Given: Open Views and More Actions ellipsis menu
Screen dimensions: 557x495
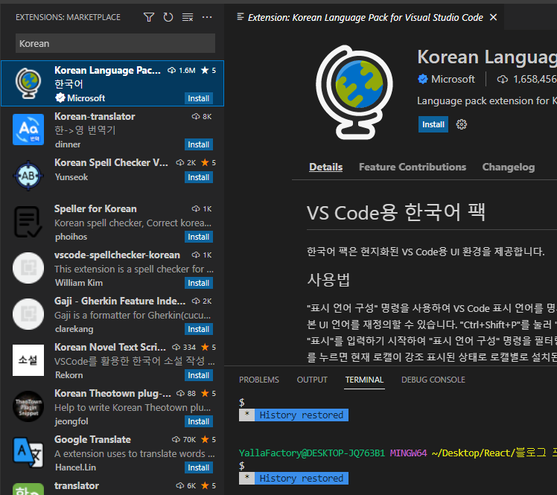Looking at the screenshot, I should (207, 17).
